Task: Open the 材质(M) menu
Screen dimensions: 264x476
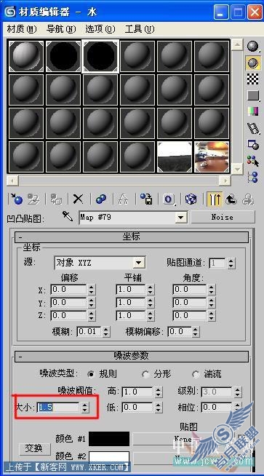Action: (x=21, y=29)
